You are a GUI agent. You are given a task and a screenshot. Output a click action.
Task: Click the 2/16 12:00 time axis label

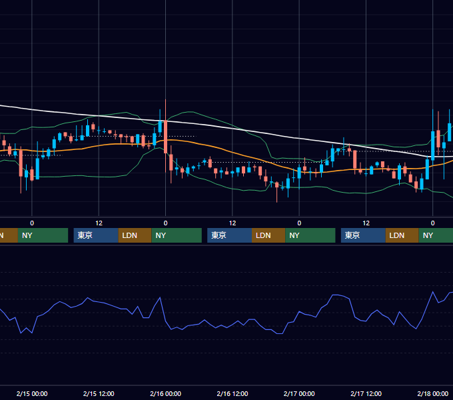click(232, 393)
